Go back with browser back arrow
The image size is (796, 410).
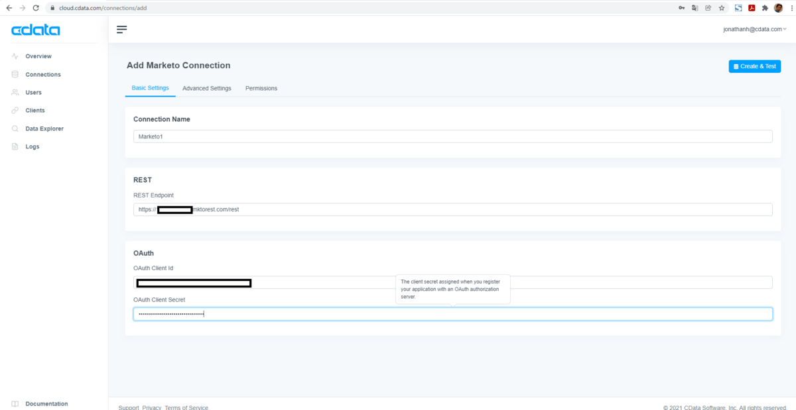tap(8, 8)
